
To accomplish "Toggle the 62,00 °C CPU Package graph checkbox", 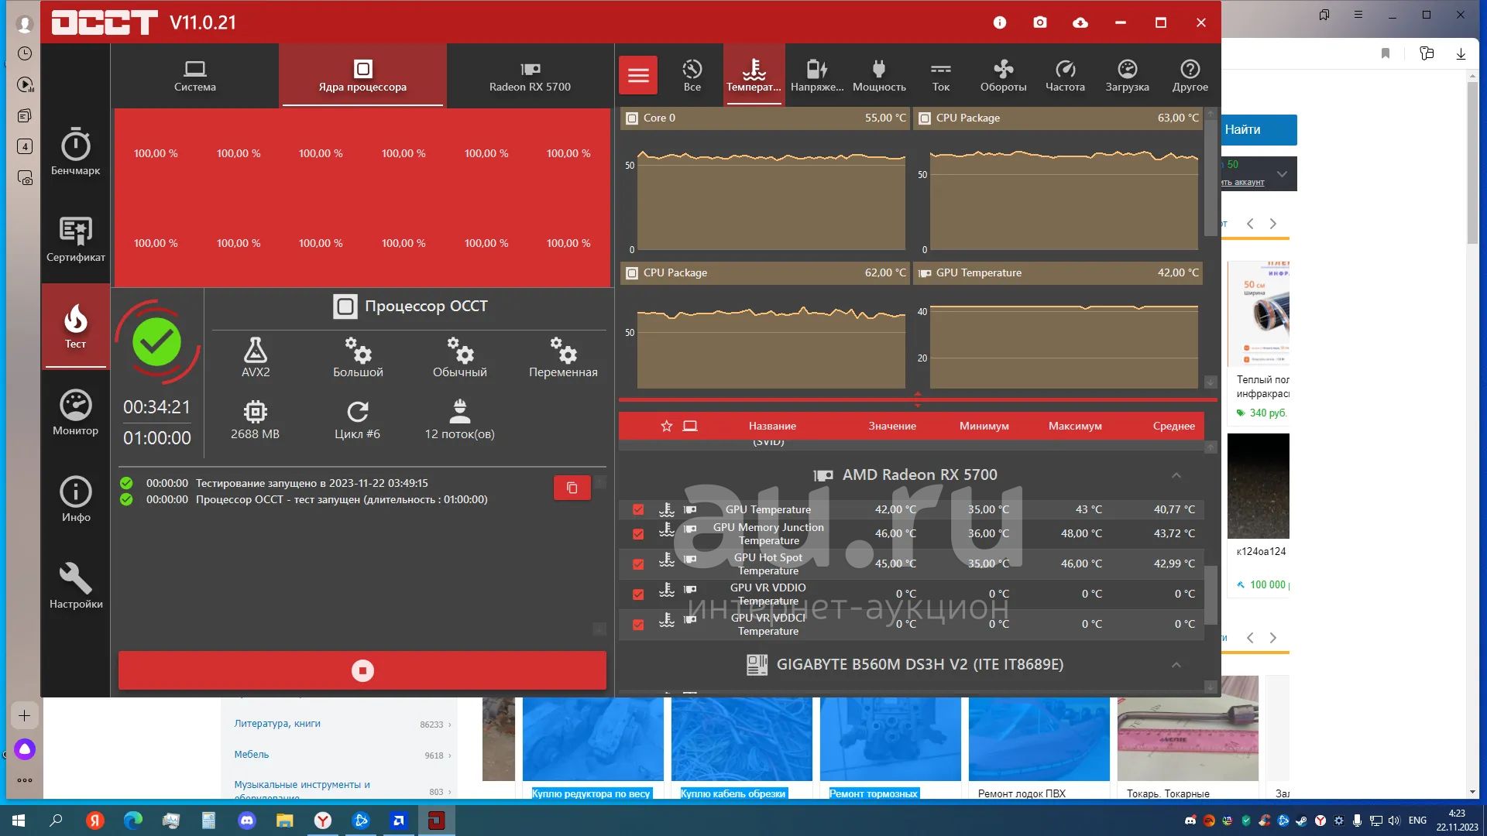I will (x=631, y=273).
